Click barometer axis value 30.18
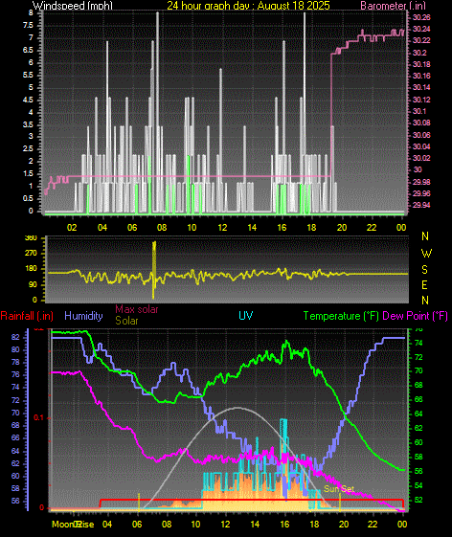Screen dimensions: 452x537 [x=421, y=64]
